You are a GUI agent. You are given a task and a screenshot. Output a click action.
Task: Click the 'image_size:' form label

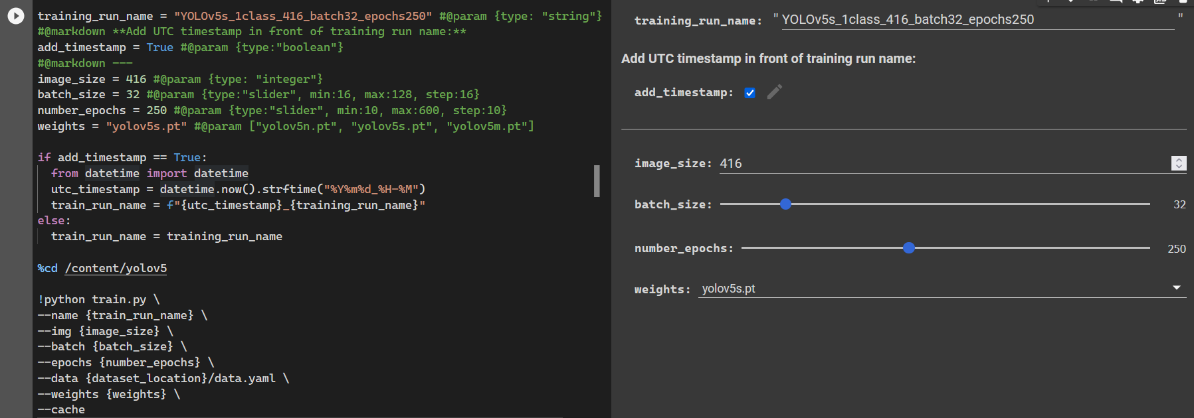673,163
